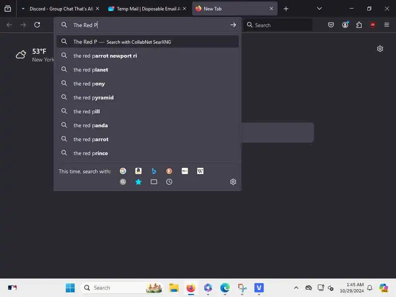The image size is (396, 297).
Task: Choose suggestion "the red parrot newport ri"
Action: [x=147, y=56]
